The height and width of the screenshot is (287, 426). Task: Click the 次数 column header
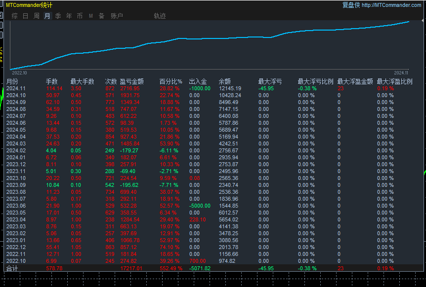[x=111, y=81]
